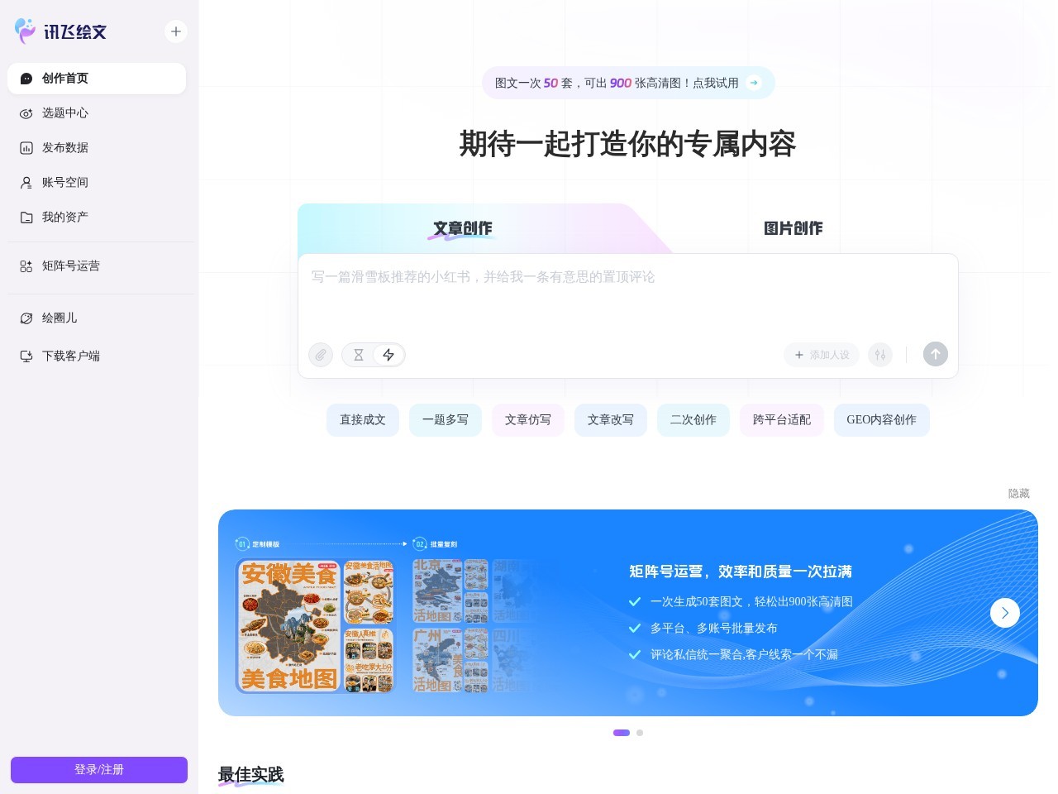Screen dimensions: 1058x794
Task: Open 矩阵号运营 in the sidebar
Action: click(97, 266)
